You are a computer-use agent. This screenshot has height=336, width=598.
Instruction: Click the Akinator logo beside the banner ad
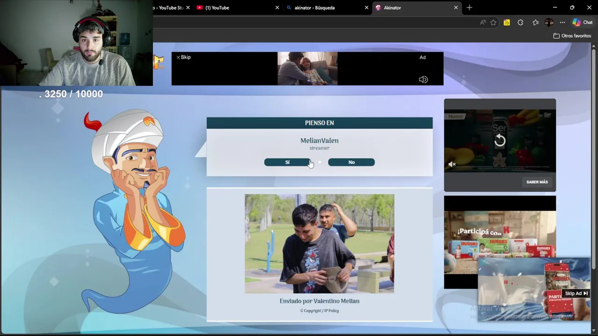(x=159, y=62)
